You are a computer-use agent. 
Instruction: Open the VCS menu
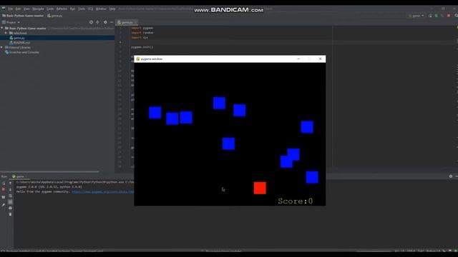pos(91,9)
